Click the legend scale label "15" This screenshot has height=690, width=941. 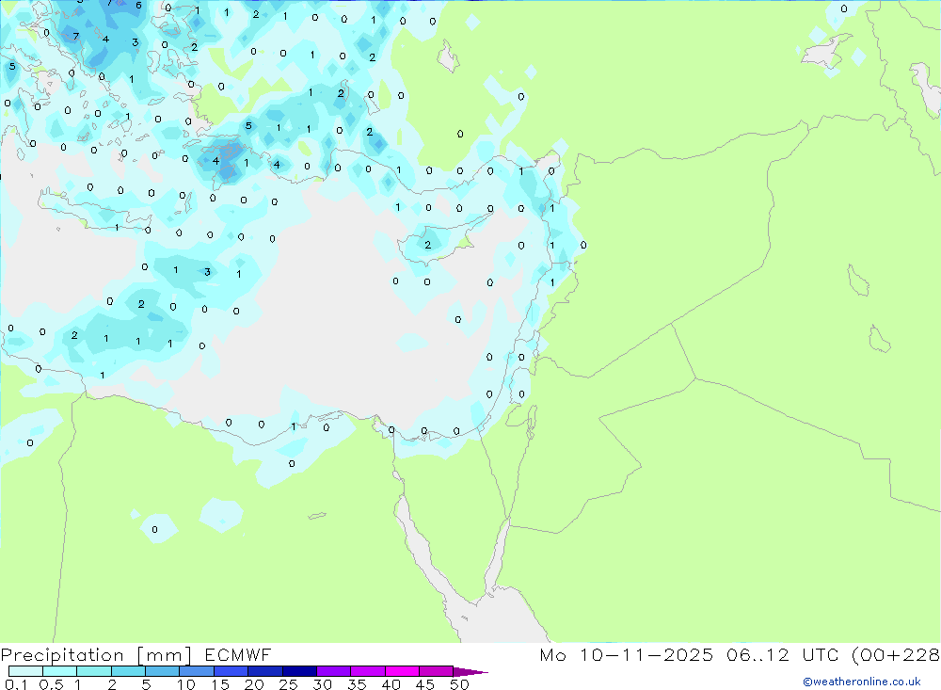pyautogui.click(x=220, y=684)
